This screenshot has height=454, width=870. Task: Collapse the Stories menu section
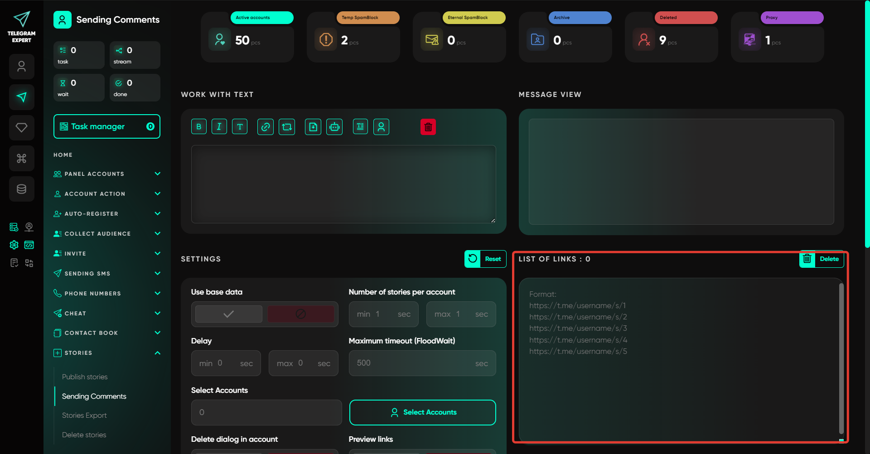[x=157, y=353]
